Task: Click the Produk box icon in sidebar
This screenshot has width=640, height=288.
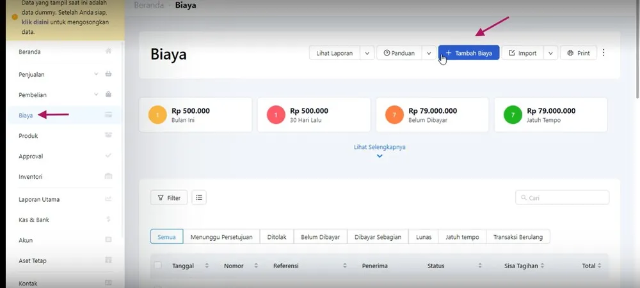Action: pyautogui.click(x=109, y=136)
